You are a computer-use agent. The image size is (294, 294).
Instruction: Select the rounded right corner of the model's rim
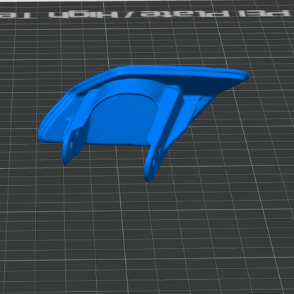click(x=244, y=76)
